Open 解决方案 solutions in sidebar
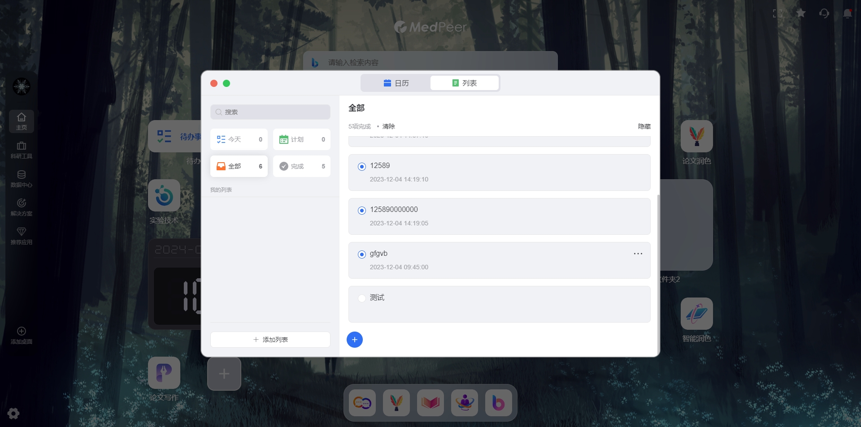The height and width of the screenshot is (427, 861). coord(22,207)
